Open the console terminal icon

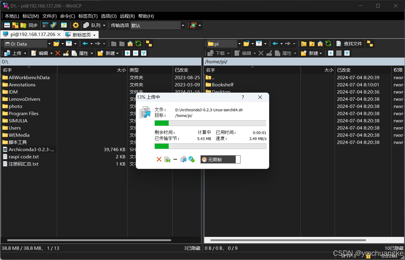point(45,25)
